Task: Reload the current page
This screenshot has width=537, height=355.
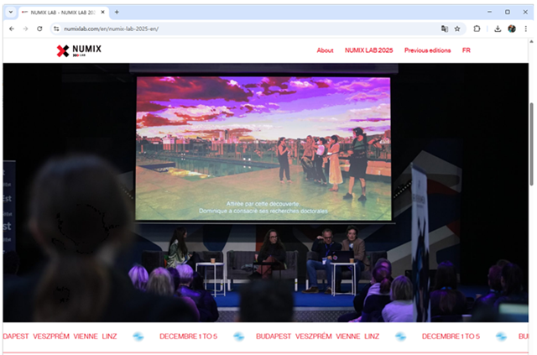Action: [x=39, y=29]
